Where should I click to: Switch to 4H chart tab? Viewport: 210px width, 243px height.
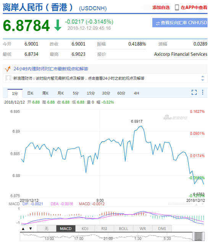(136, 93)
